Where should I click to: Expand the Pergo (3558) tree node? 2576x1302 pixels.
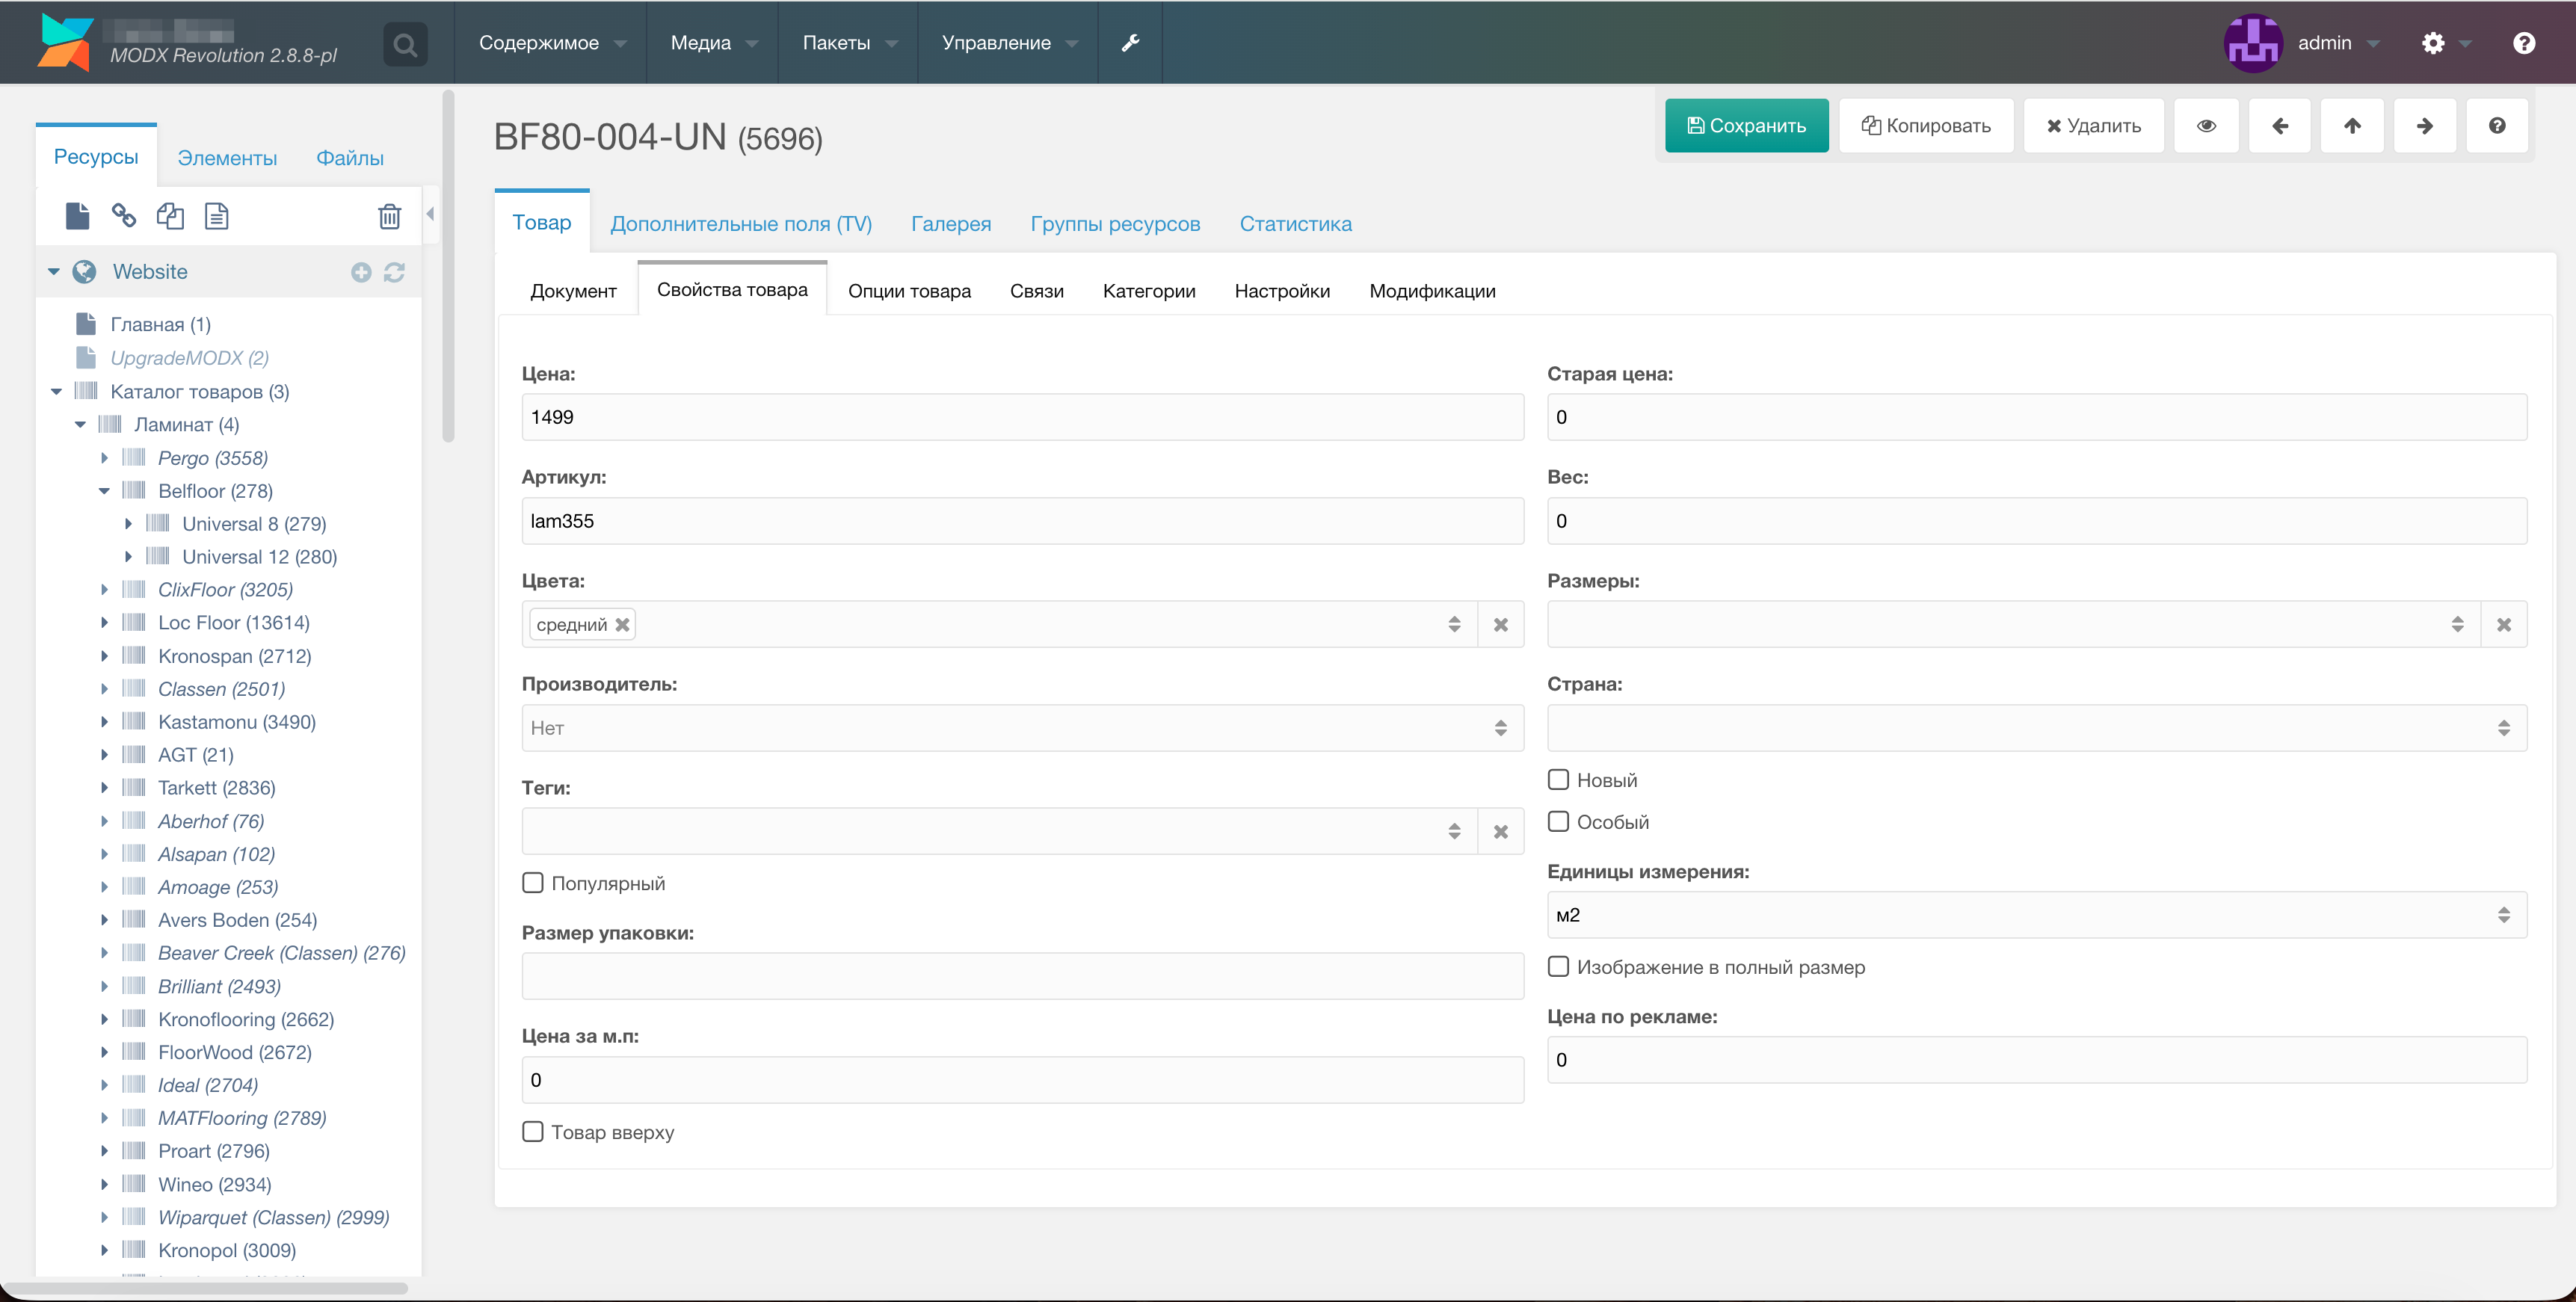pos(105,458)
